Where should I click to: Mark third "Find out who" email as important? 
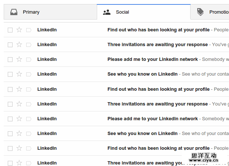tap(29, 148)
